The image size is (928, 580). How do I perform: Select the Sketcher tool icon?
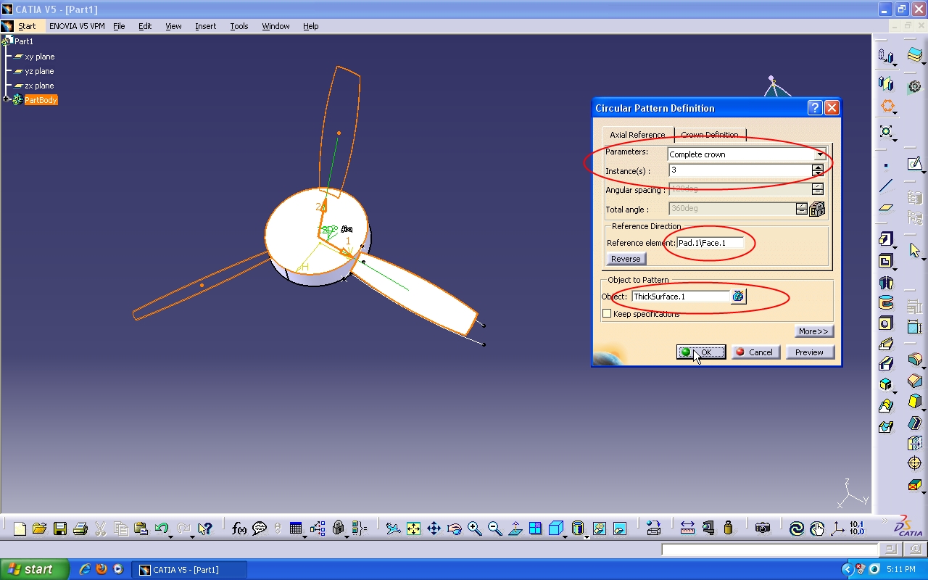click(914, 164)
